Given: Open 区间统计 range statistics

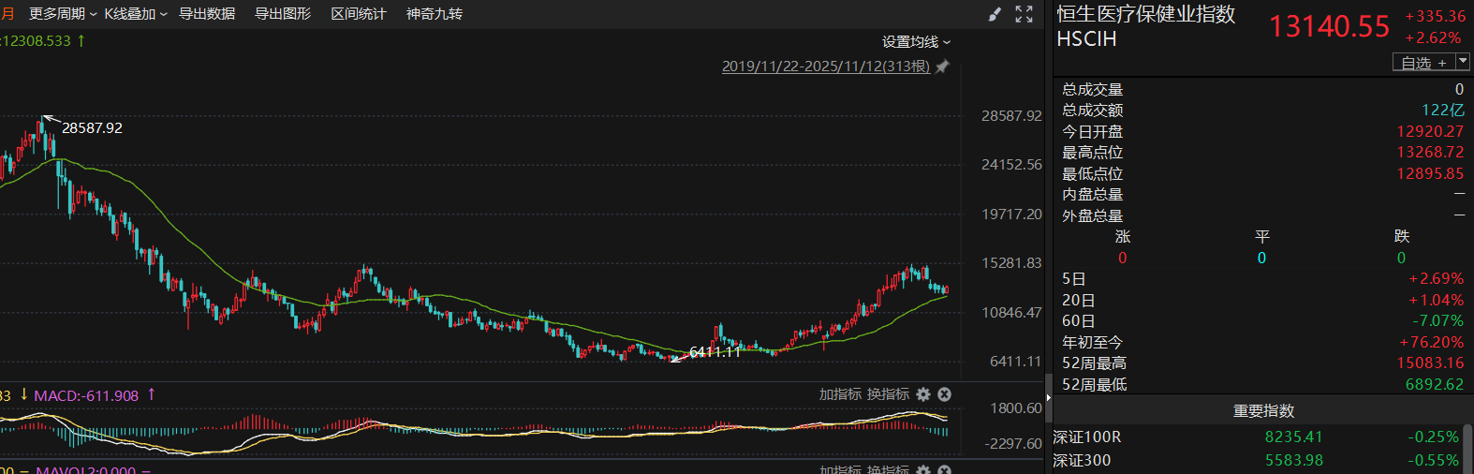Looking at the screenshot, I should (x=359, y=14).
